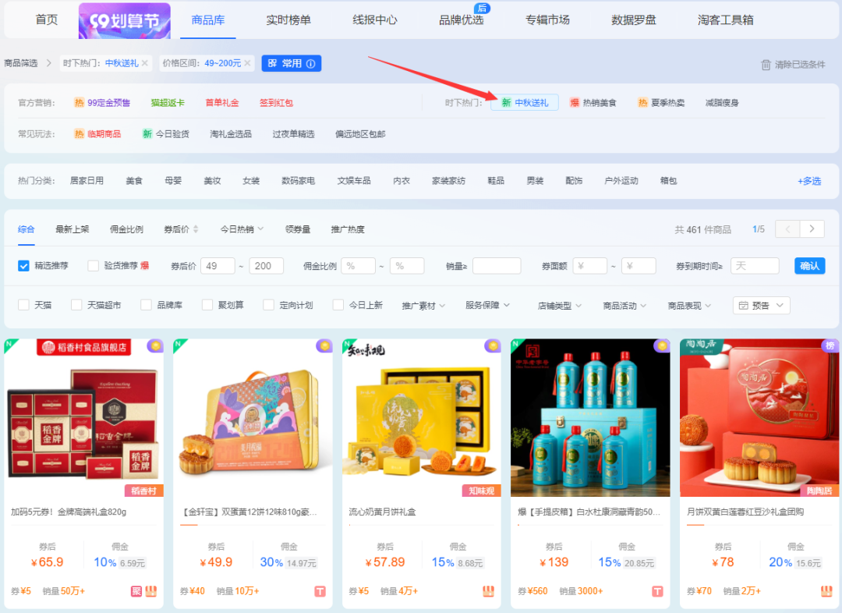Click Tmall T icon on 金轩宝 card
Image resolution: width=842 pixels, height=613 pixels.
pyautogui.click(x=320, y=591)
